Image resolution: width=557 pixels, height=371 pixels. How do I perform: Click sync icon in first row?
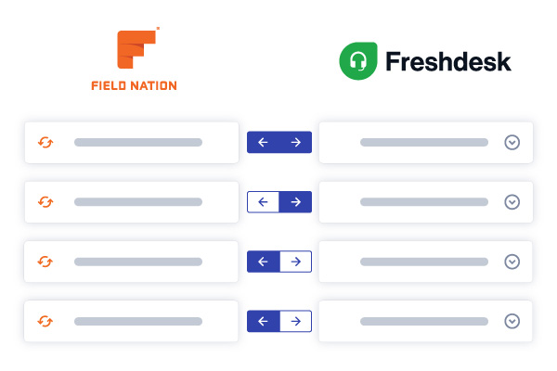45,142
